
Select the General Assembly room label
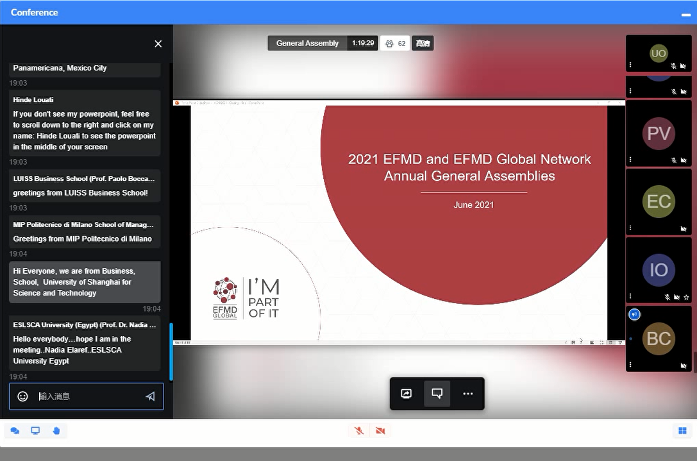307,44
